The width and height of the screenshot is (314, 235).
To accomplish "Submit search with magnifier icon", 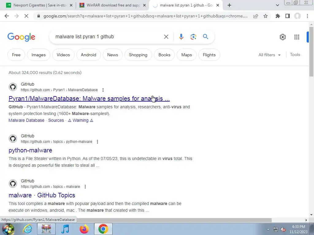I will pos(205,37).
